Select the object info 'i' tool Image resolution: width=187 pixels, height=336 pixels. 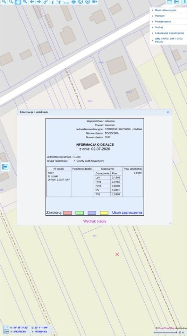pyautogui.click(x=53, y=2)
